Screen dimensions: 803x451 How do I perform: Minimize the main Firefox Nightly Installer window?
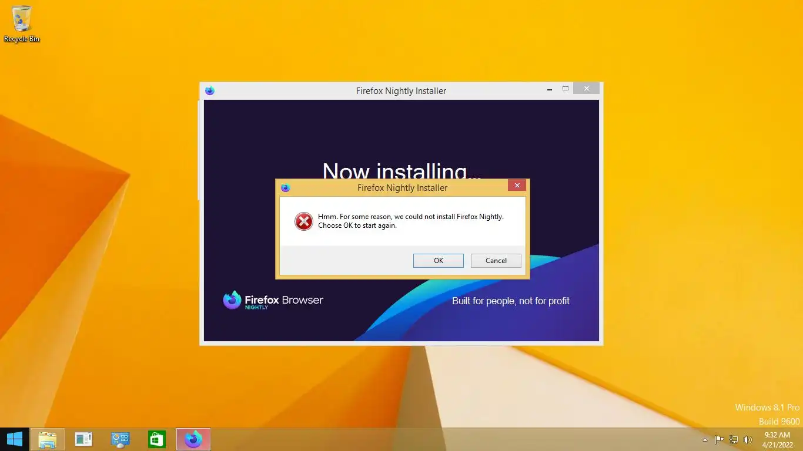pyautogui.click(x=550, y=89)
